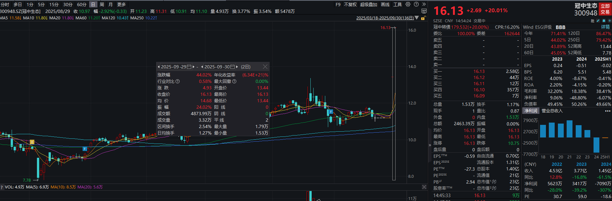Expand the date range dropdown triangle

click(417, 18)
